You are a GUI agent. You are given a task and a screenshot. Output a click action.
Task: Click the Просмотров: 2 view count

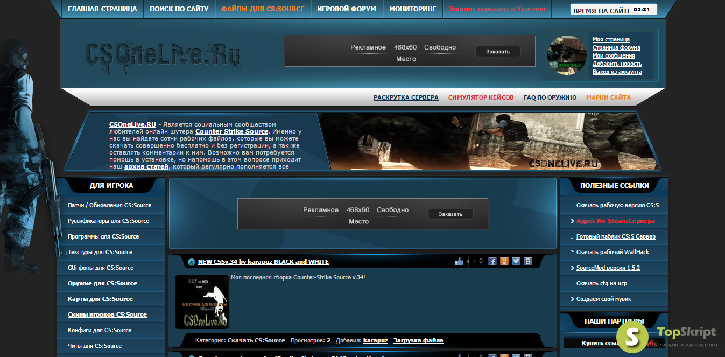(x=311, y=340)
